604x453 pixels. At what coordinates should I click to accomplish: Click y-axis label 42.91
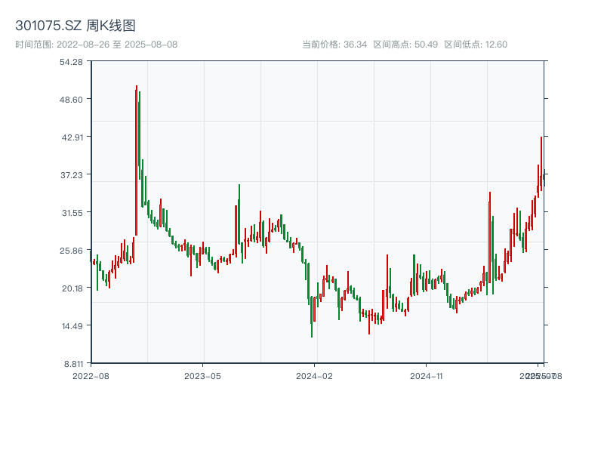(72, 137)
